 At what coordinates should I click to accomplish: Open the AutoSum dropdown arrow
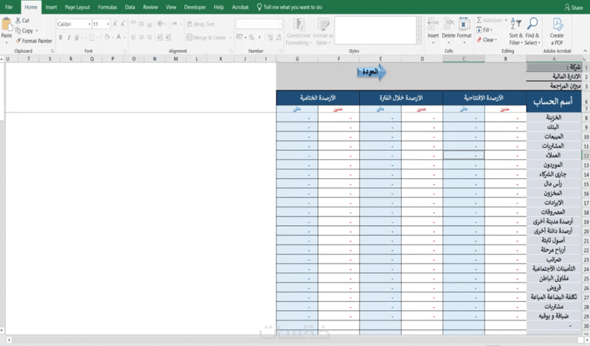(x=506, y=20)
